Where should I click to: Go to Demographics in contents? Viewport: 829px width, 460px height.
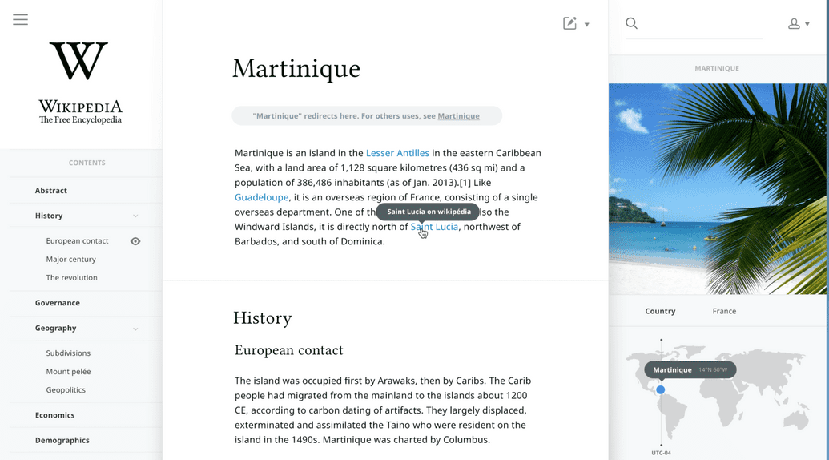pyautogui.click(x=62, y=441)
